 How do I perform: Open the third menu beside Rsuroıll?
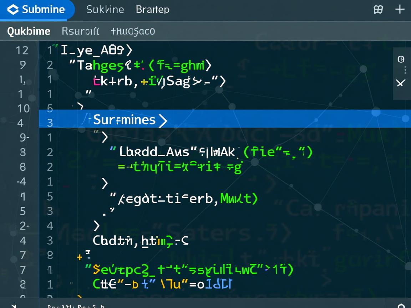point(133,31)
